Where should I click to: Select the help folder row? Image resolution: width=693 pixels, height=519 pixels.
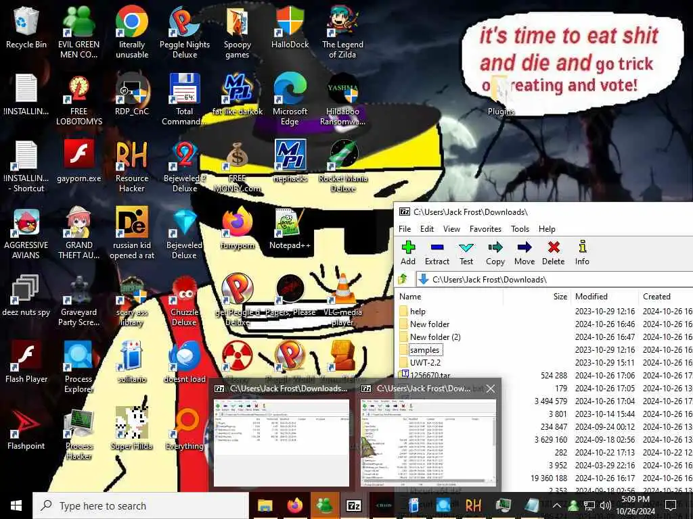545,311
